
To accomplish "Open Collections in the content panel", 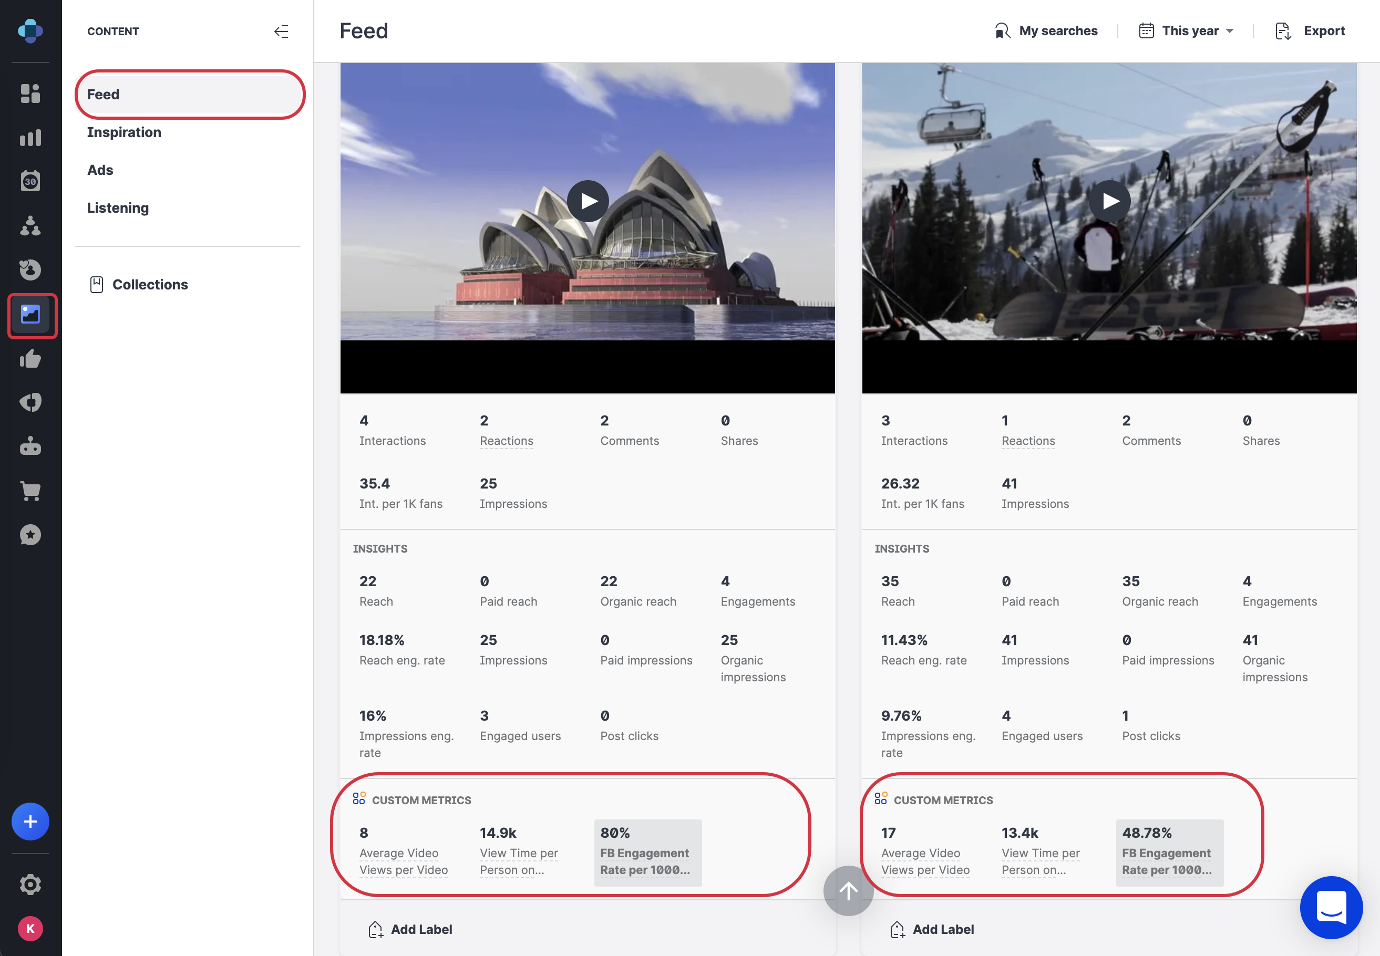I will tap(150, 285).
